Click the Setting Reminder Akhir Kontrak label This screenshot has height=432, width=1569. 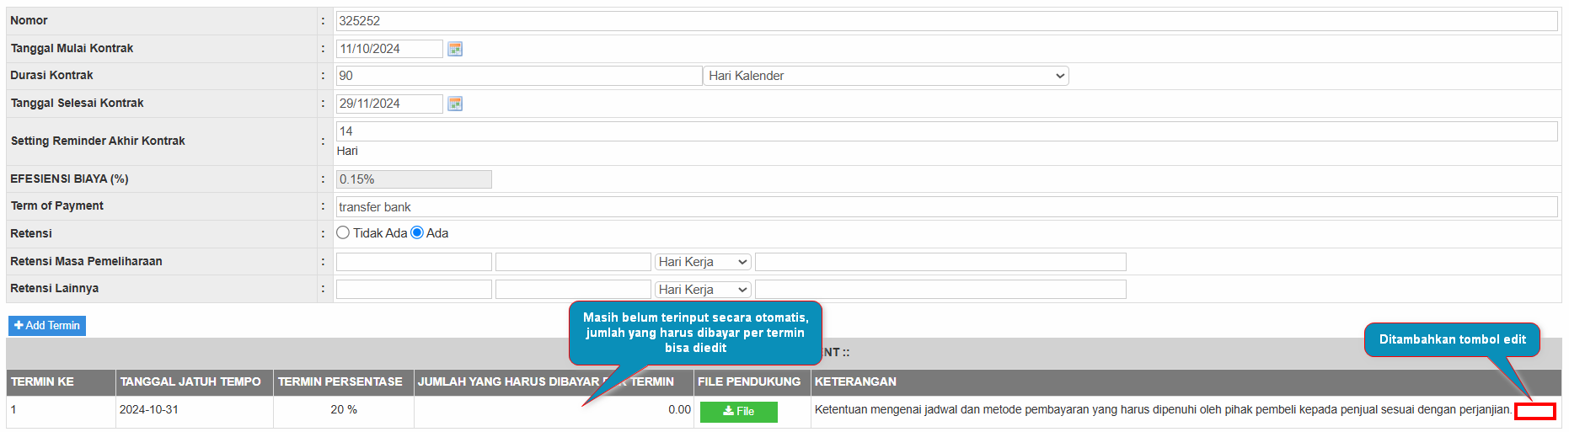tap(98, 141)
